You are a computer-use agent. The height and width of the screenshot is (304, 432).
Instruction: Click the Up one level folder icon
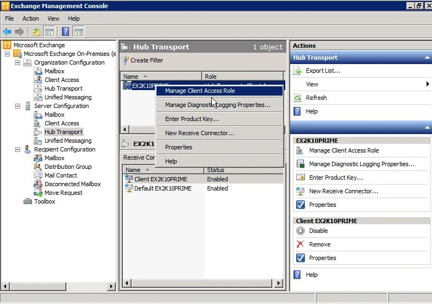tap(36, 31)
